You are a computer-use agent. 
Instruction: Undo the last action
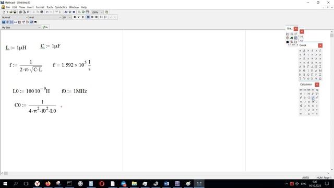pyautogui.click(x=47, y=12)
